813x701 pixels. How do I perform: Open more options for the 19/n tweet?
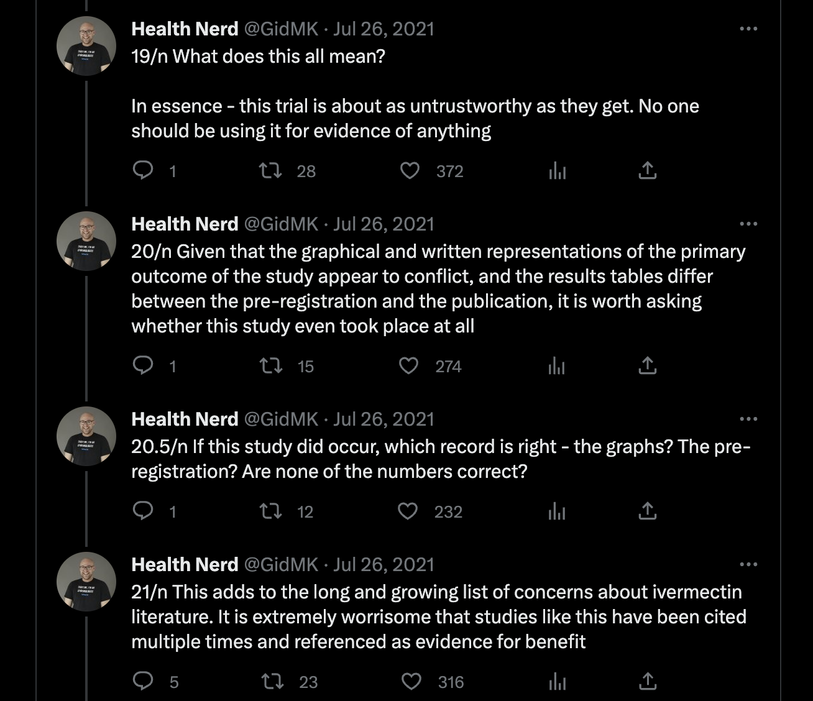click(748, 29)
